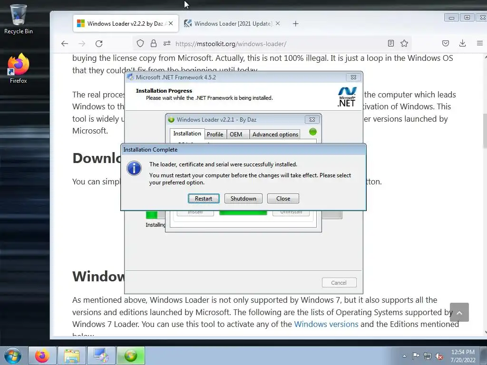Click the muted volume tray icon
This screenshot has width=487, height=365.
[x=439, y=356]
